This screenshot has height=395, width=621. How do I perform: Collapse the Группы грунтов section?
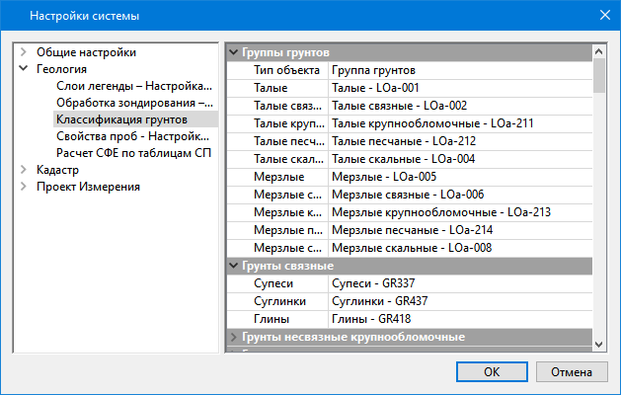234,52
